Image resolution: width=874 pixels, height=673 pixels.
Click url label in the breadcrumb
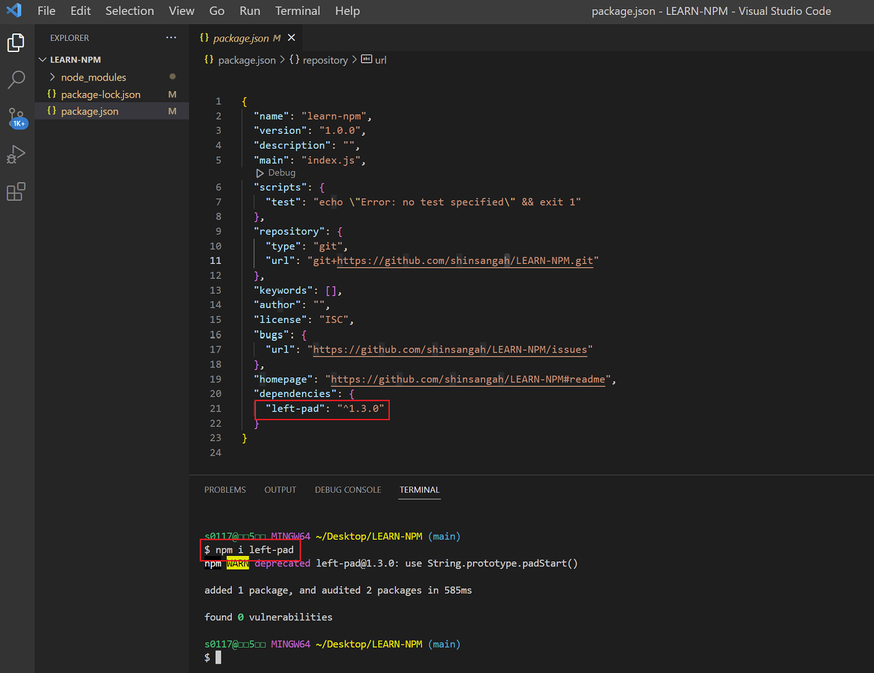click(x=381, y=59)
